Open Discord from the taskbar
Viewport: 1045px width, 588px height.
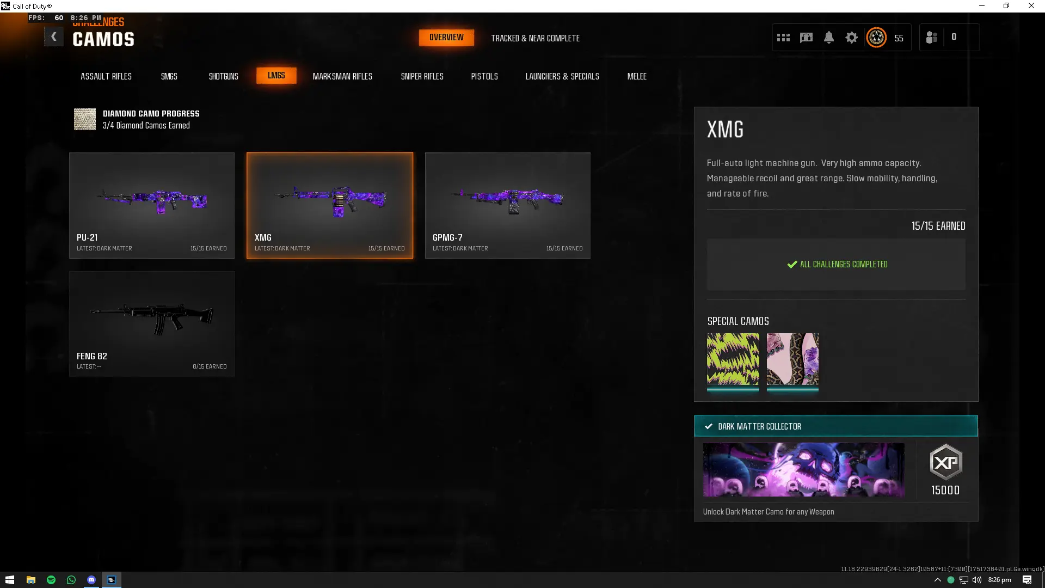point(91,580)
